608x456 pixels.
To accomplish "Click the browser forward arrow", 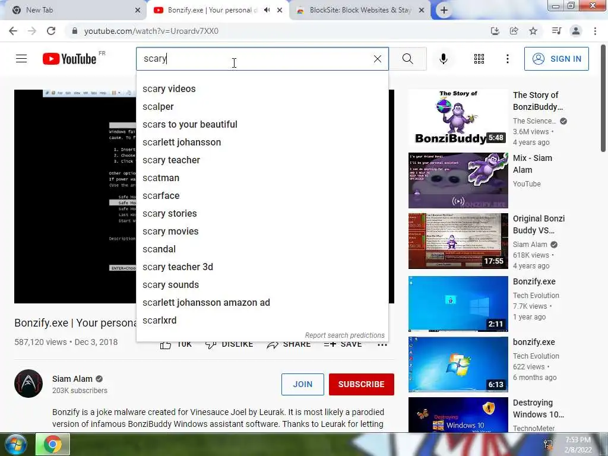I will [32, 31].
